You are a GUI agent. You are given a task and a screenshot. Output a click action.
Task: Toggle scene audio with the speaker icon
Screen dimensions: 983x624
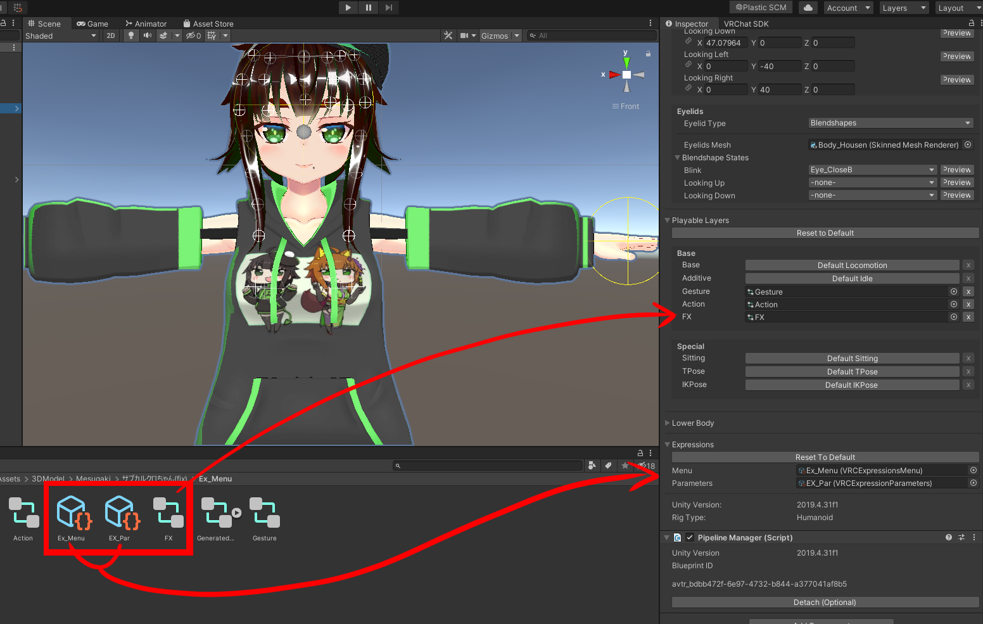[x=148, y=35]
